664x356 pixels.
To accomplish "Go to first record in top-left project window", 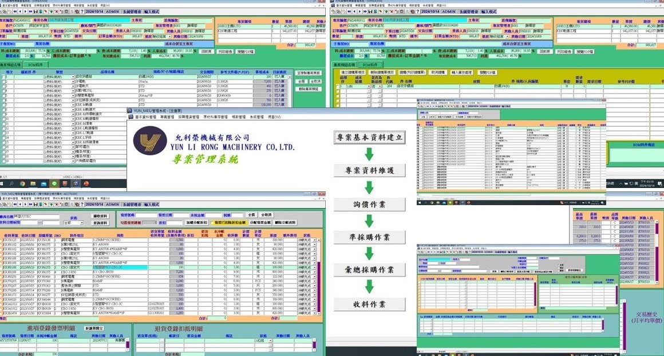I will coord(15,12).
